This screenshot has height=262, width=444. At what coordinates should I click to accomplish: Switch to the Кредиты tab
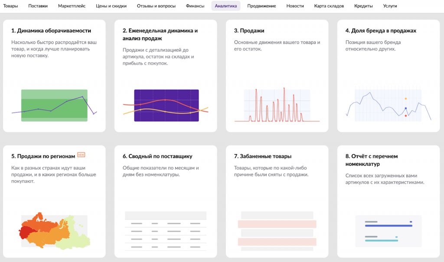(x=363, y=6)
